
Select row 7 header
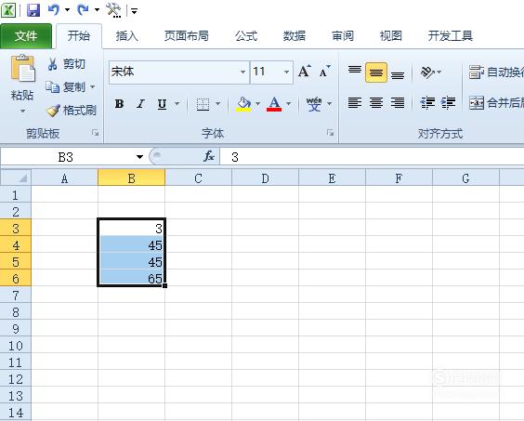coord(16,295)
